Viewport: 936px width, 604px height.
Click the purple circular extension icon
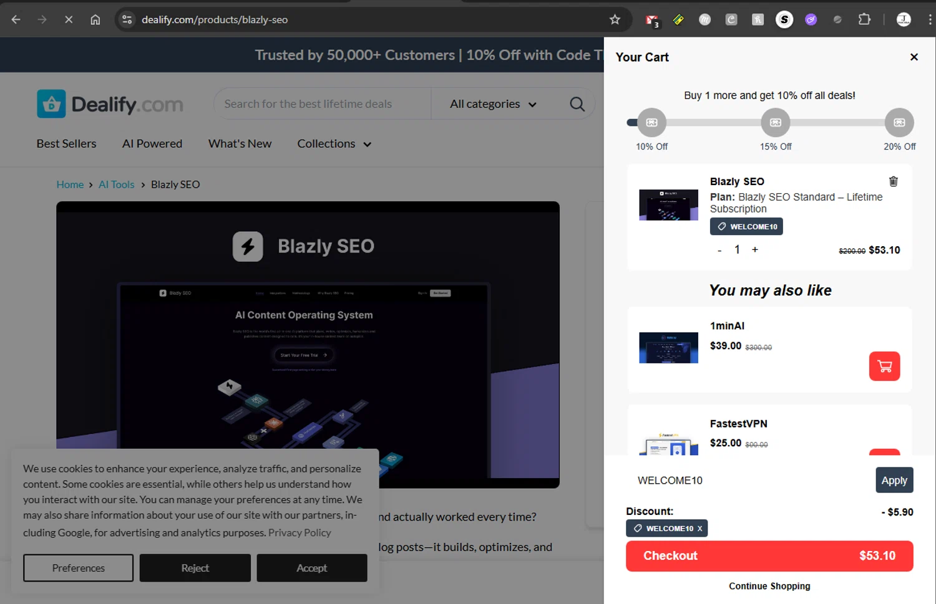click(811, 19)
